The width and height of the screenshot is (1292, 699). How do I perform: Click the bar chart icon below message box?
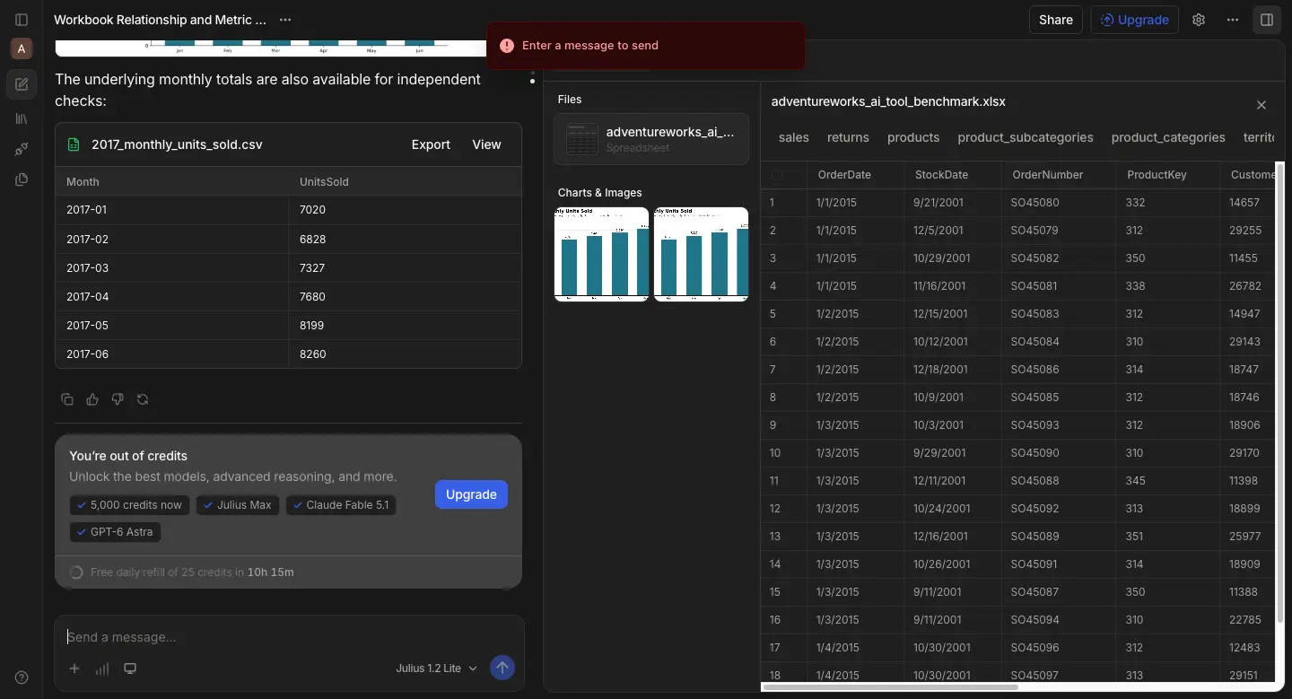tap(102, 668)
